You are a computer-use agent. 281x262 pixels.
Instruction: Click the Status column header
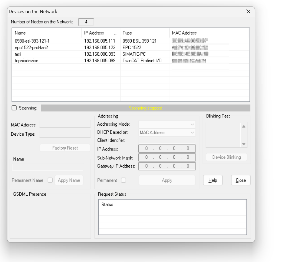tap(172, 205)
